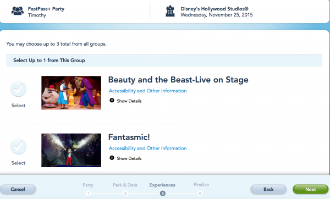
Task: Click active step 3 circle in progress bar
Action: (162, 193)
